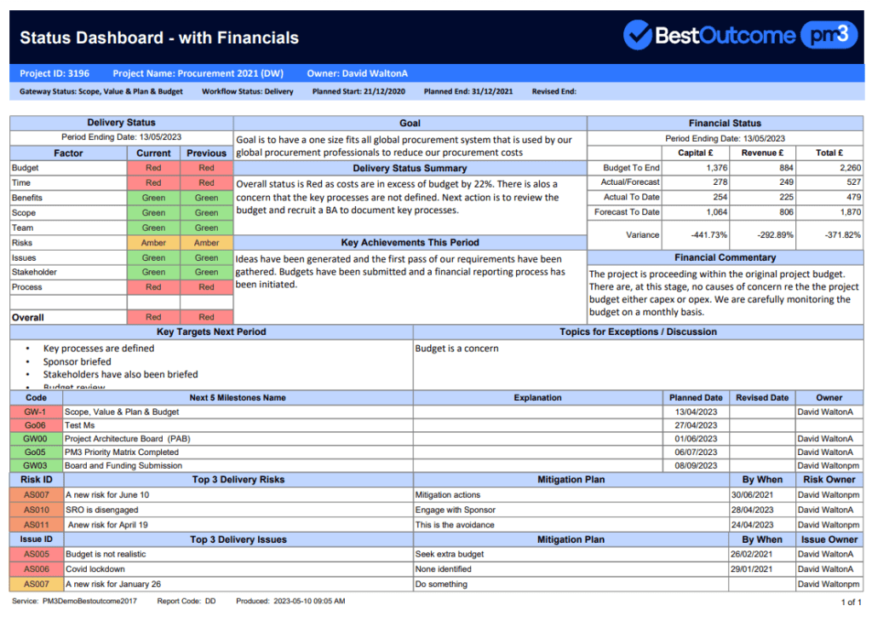
Task: Select the Board and Funding Submission milestone
Action: coord(123,466)
